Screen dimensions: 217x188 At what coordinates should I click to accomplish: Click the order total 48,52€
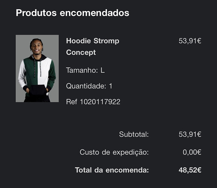pos(190,170)
